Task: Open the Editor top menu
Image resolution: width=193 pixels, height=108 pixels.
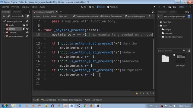Action: click(34, 7)
